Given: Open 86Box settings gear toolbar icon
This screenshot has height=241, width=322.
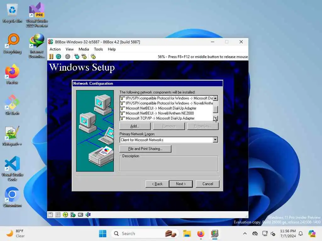Looking at the screenshot, I should 93,56.
